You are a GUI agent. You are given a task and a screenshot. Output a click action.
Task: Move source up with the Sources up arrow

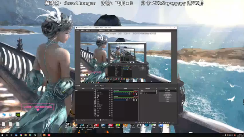[x=103, y=120]
